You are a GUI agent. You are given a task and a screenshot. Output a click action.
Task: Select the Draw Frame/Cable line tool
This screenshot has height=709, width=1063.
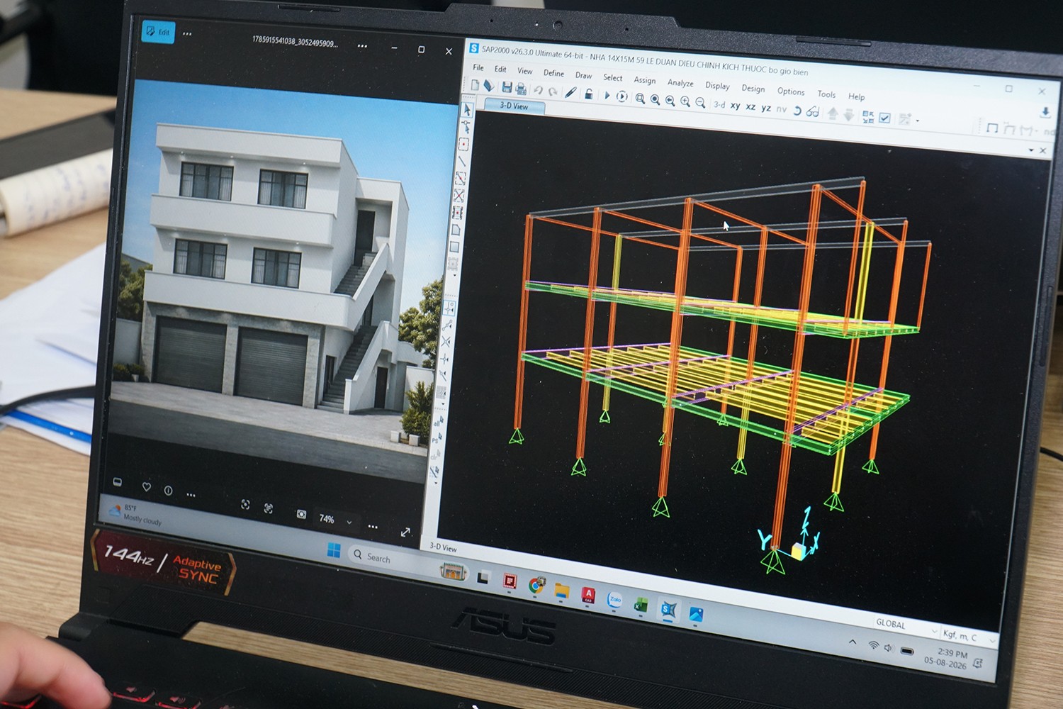(x=462, y=161)
